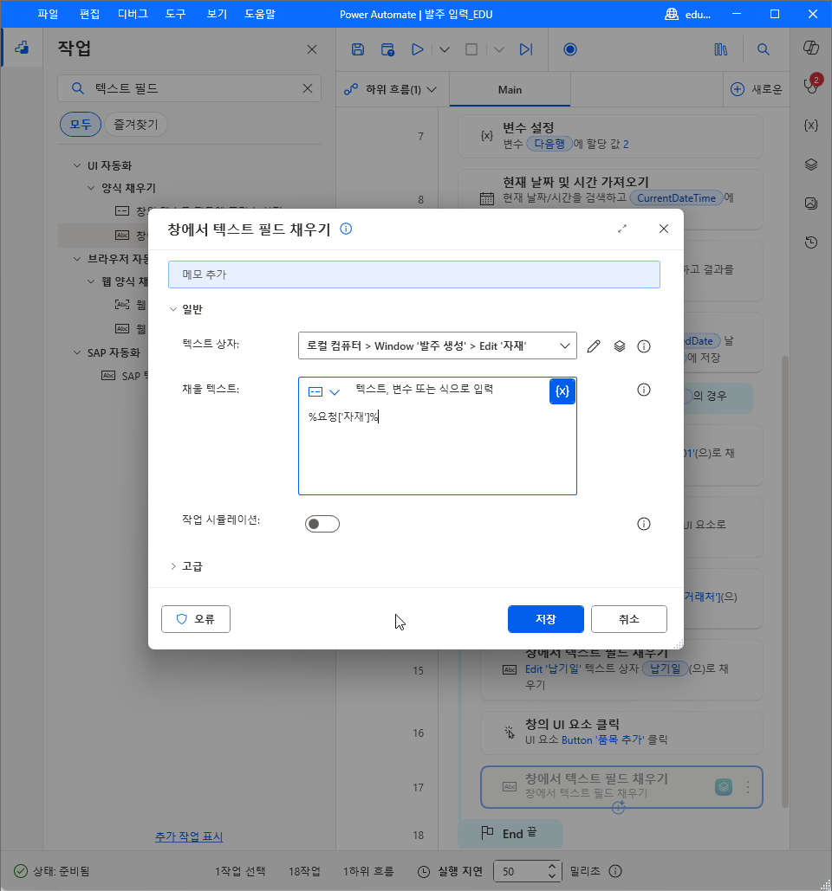
Task: Close the text field dialog with X
Action: pos(664,229)
